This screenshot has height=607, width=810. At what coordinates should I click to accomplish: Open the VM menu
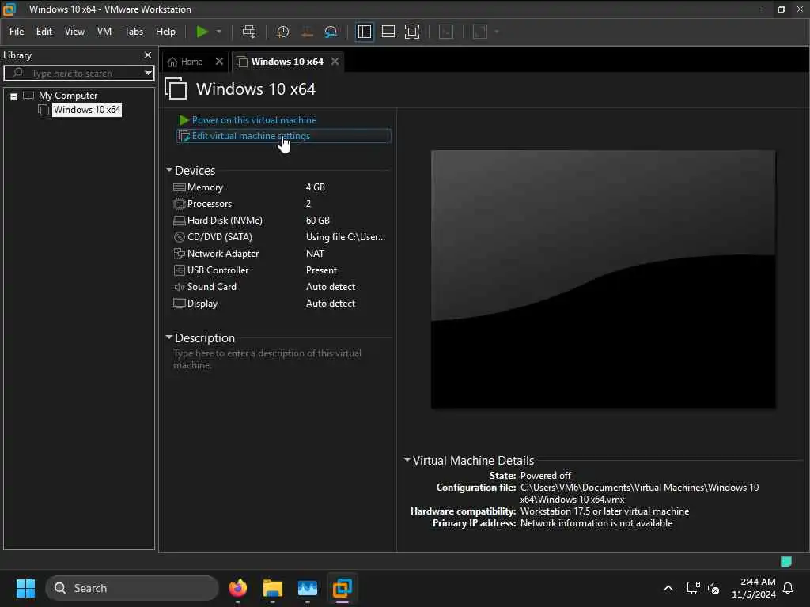[x=104, y=32]
